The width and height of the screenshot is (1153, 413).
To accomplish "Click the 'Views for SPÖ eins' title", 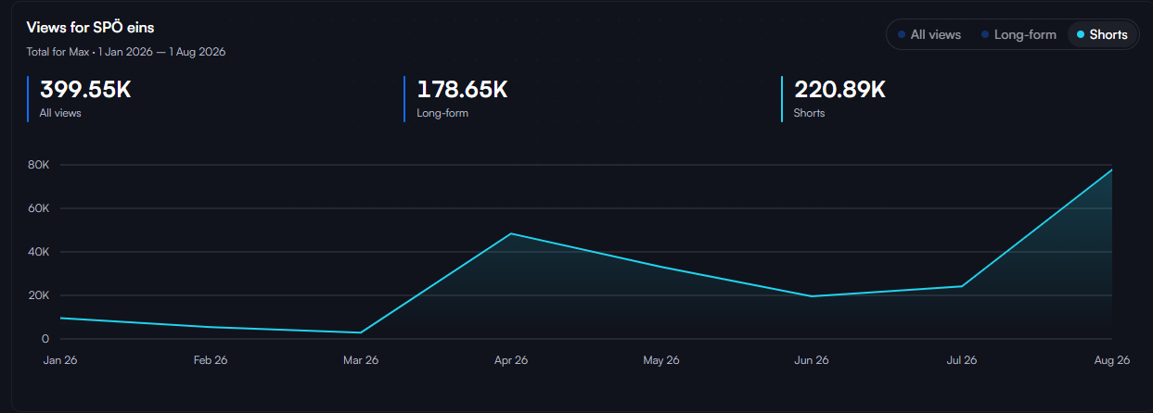I will (x=90, y=28).
